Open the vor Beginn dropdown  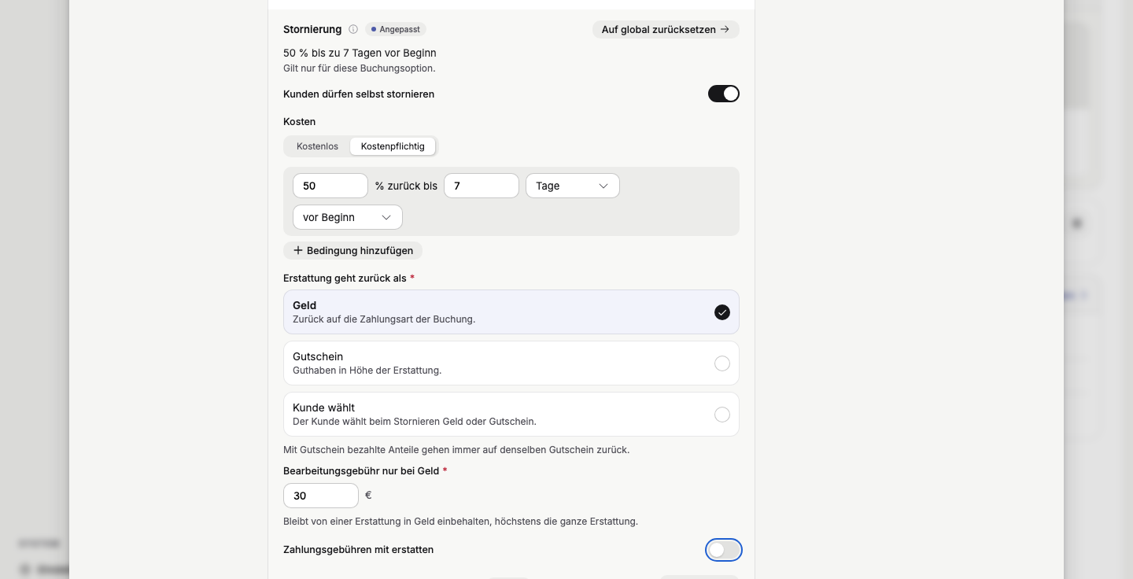pos(348,217)
